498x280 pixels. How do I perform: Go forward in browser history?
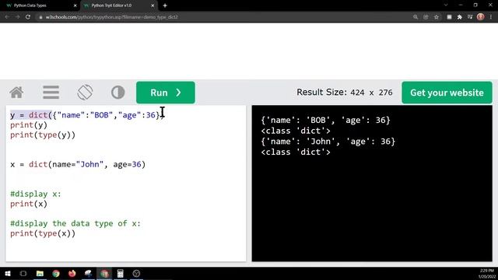(x=17, y=17)
